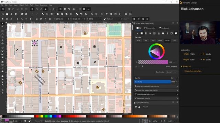The width and height of the screenshot is (220, 123).
Task: Select the Node editing tool
Action: (2, 26)
